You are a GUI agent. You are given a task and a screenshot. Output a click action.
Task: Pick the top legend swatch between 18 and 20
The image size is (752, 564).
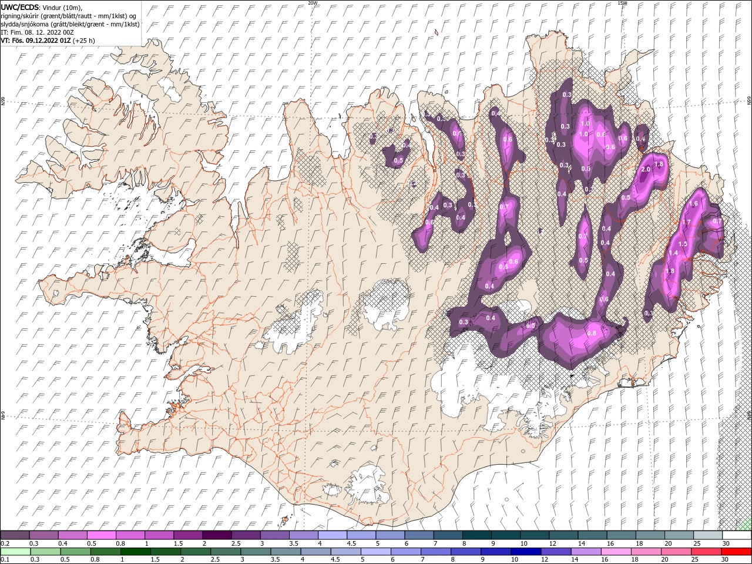650,535
